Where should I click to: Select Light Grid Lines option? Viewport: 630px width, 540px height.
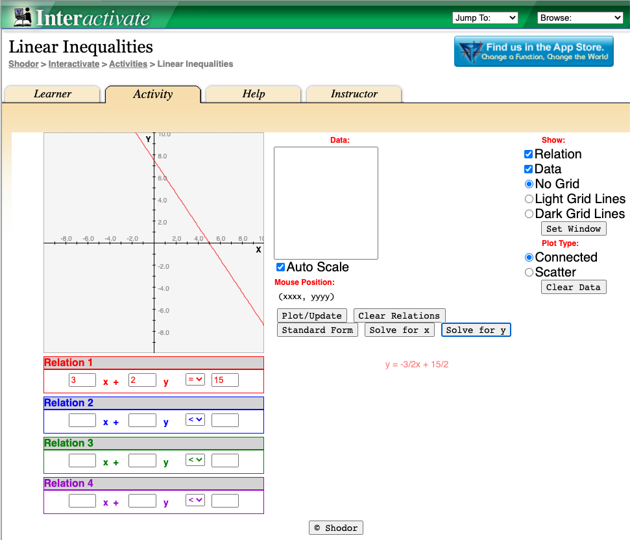coord(529,199)
